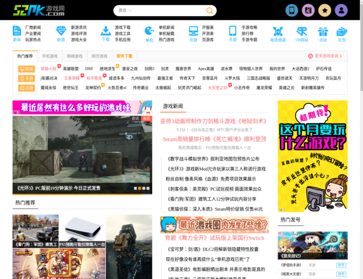Open headline 巫师3动画师制作刀剑格斗游戏
Viewport: 363px width, 279px height.
pyautogui.click(x=213, y=121)
